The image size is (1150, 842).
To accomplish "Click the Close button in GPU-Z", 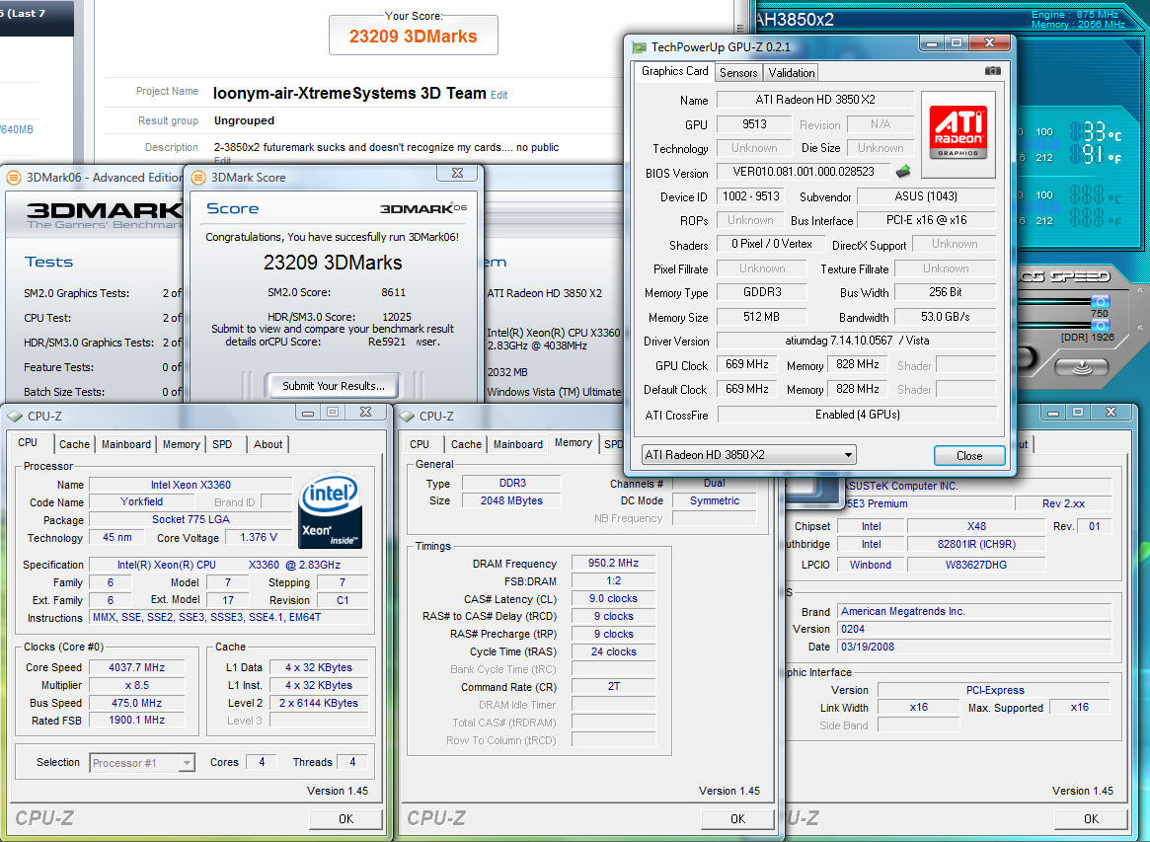I will click(968, 455).
